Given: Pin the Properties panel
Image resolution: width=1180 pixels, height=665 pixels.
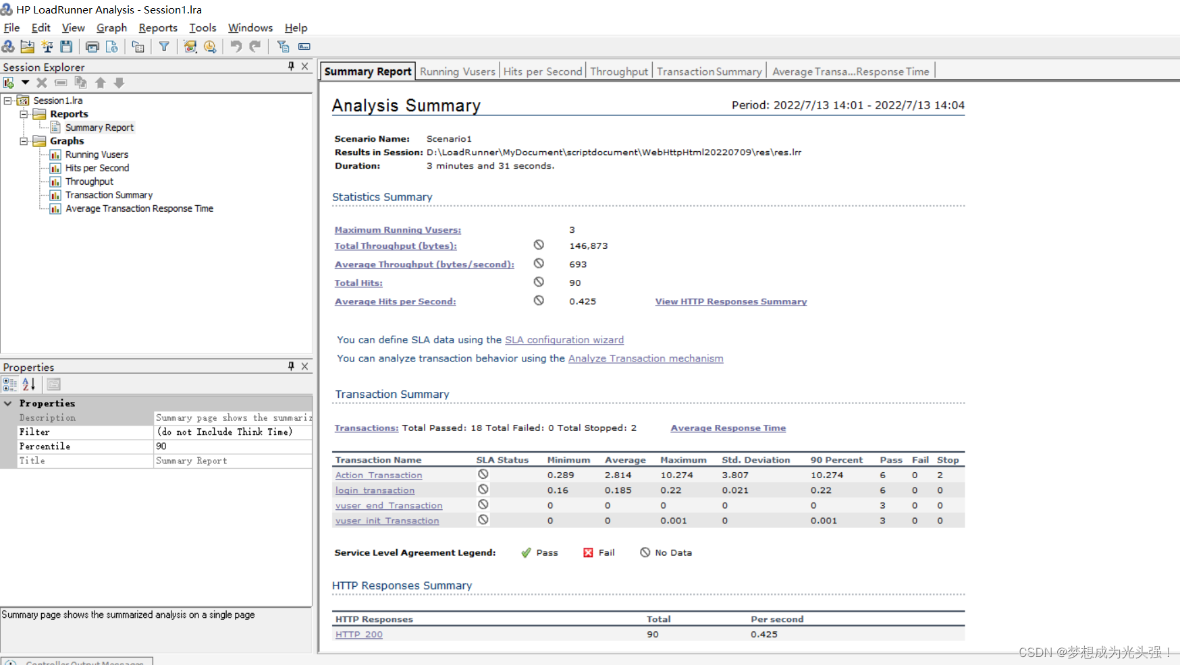Looking at the screenshot, I should pos(291,366).
